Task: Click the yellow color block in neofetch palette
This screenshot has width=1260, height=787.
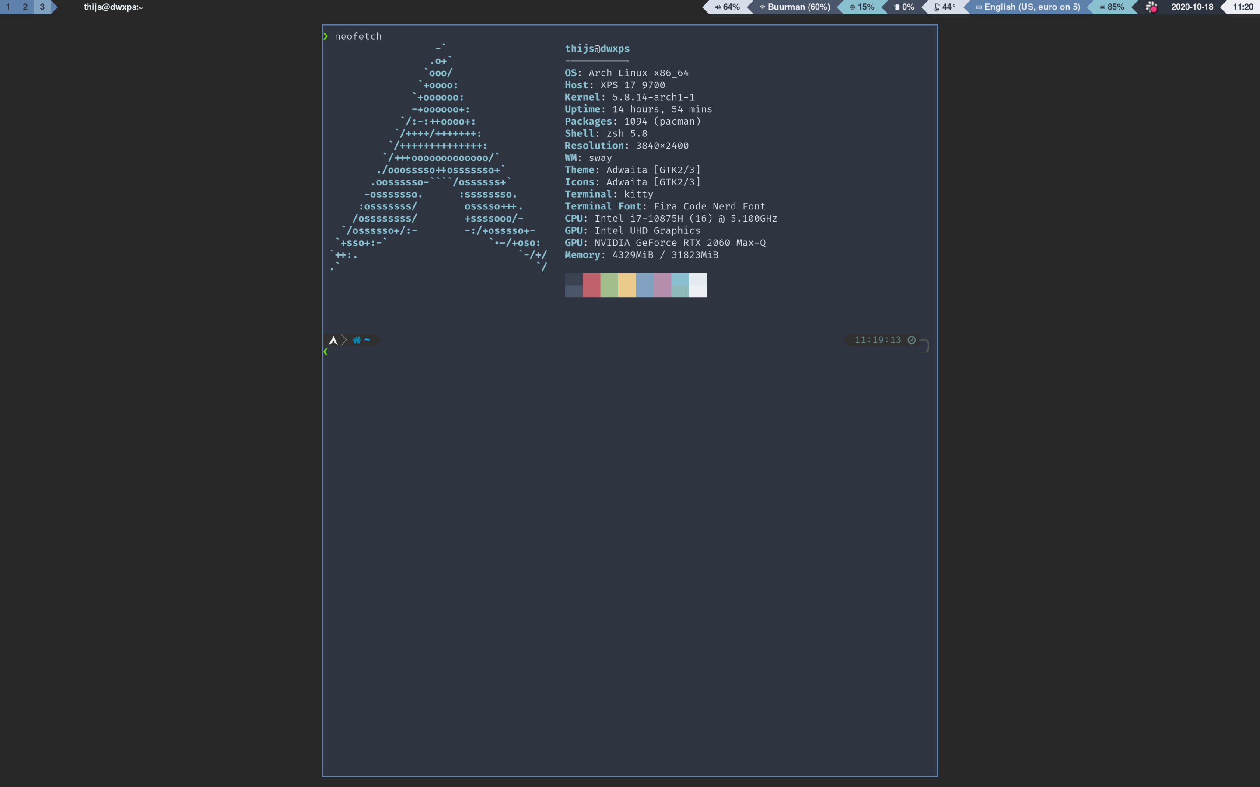Action: pos(627,285)
